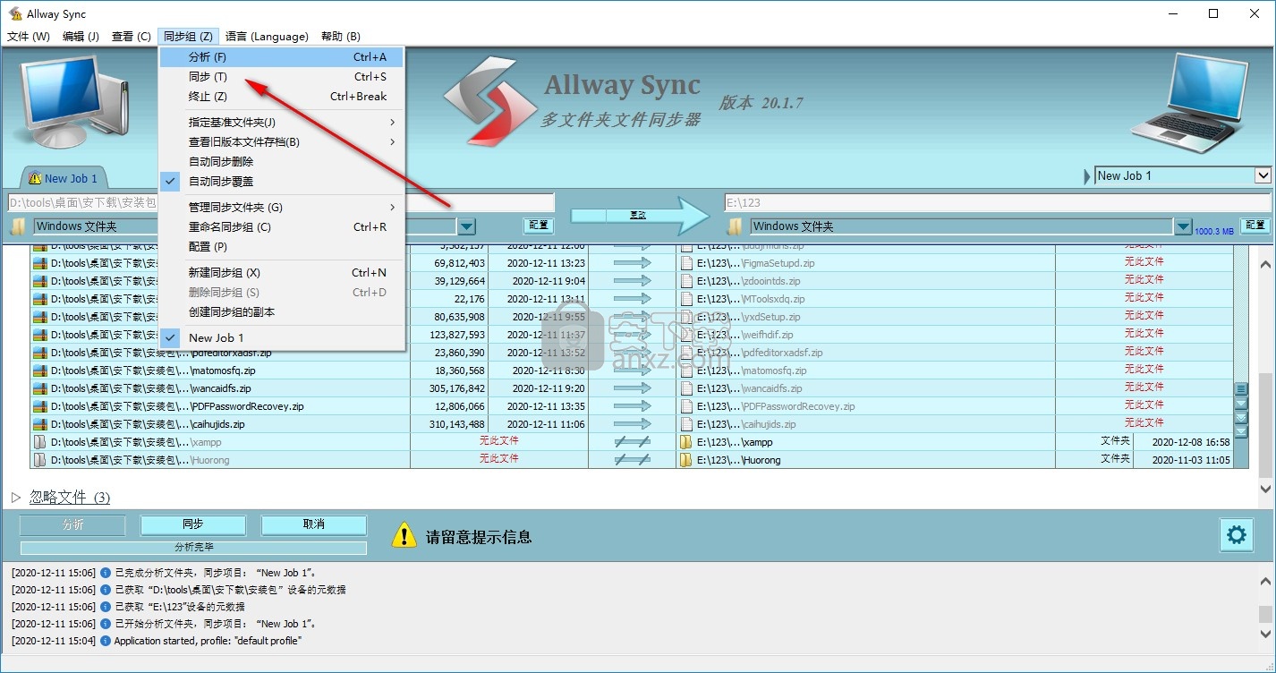
Task: Open right Windows 文件夹 type dropdown arrow
Action: click(x=1183, y=226)
